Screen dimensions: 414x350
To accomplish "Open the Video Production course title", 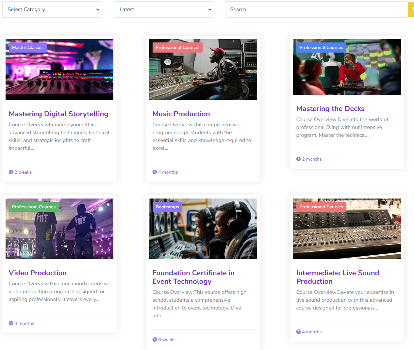I will [38, 273].
